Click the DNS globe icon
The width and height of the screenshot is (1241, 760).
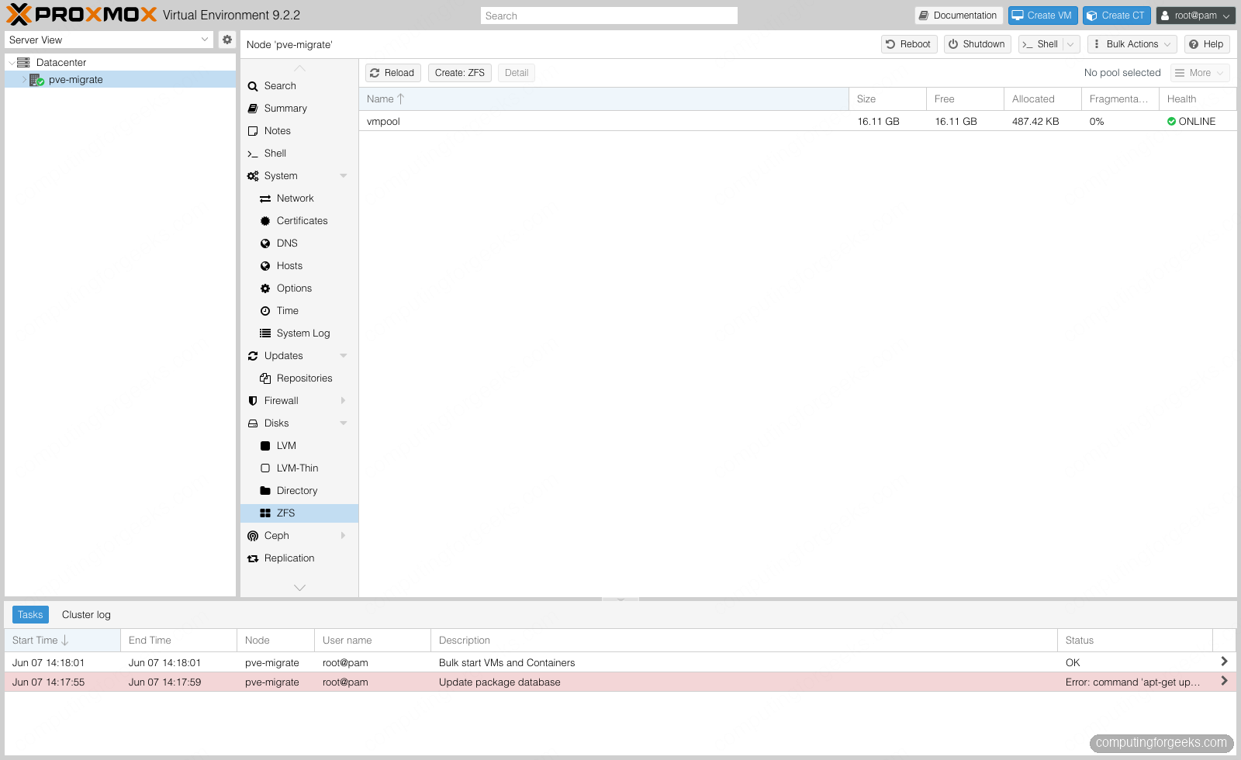pos(265,244)
